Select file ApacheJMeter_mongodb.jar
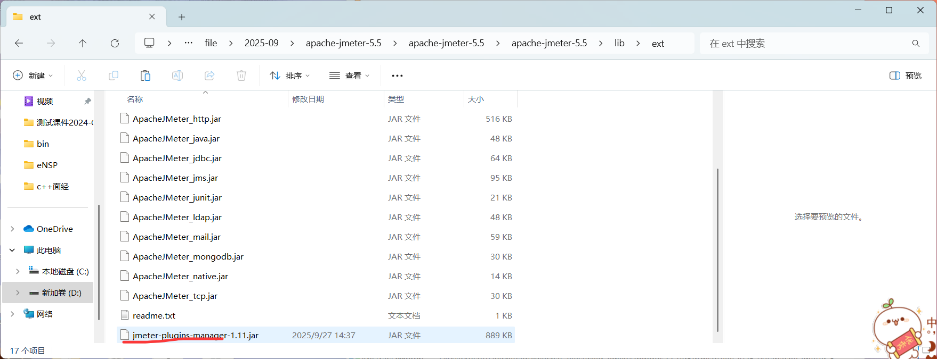 point(188,256)
